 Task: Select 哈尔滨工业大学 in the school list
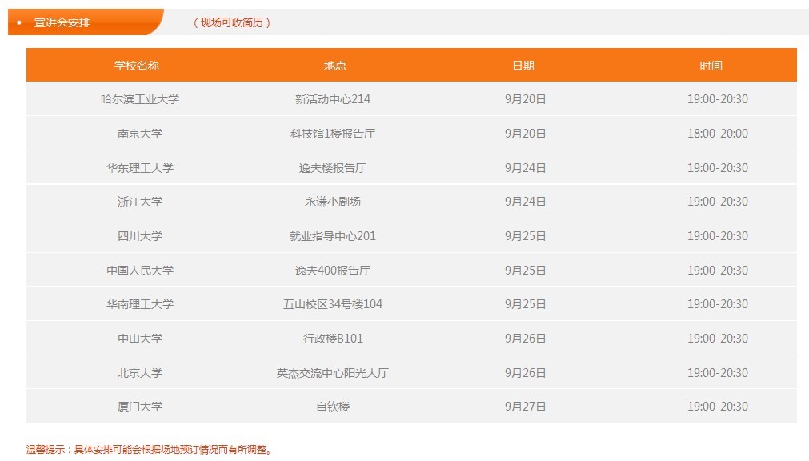coord(140,99)
